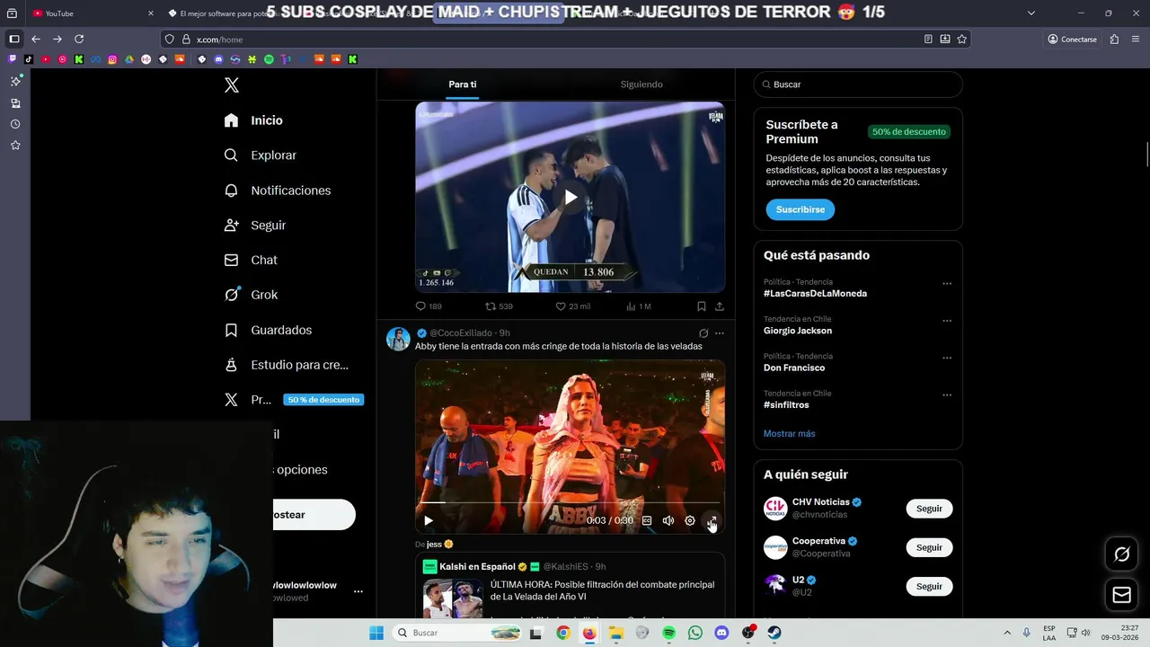Image resolution: width=1150 pixels, height=647 pixels.
Task: Switch to the Siguiendo tab
Action: (x=641, y=84)
